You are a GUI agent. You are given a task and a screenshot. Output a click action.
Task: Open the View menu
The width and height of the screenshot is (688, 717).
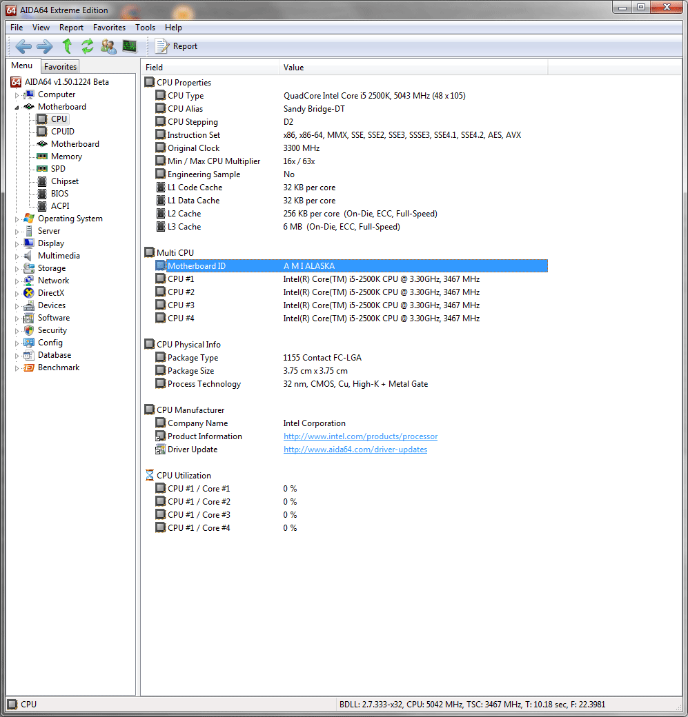(x=41, y=28)
